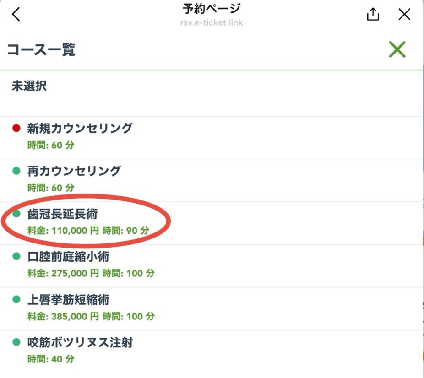Image resolution: width=424 pixels, height=378 pixels.
Task: Pick the 歯冠長延長術 course
Action: point(62,214)
